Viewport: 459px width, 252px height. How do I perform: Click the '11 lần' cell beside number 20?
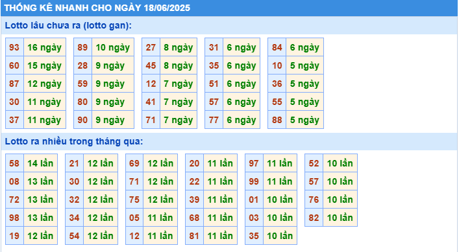pos(221,163)
